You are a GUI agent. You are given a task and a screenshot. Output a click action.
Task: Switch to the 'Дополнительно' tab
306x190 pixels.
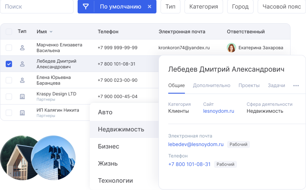[211, 85]
